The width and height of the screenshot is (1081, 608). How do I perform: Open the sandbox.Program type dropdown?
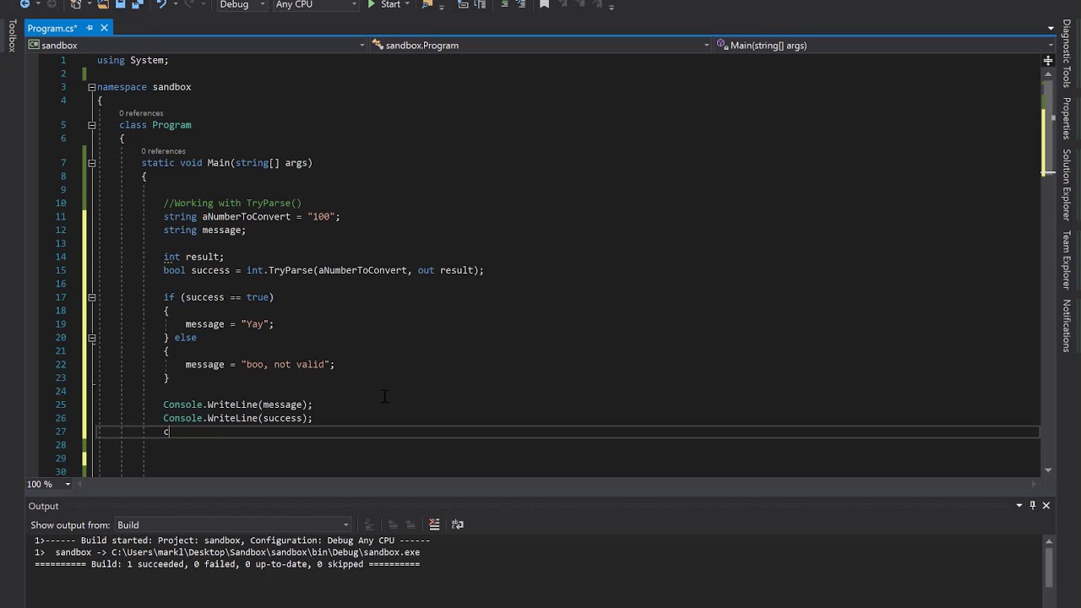(x=540, y=45)
